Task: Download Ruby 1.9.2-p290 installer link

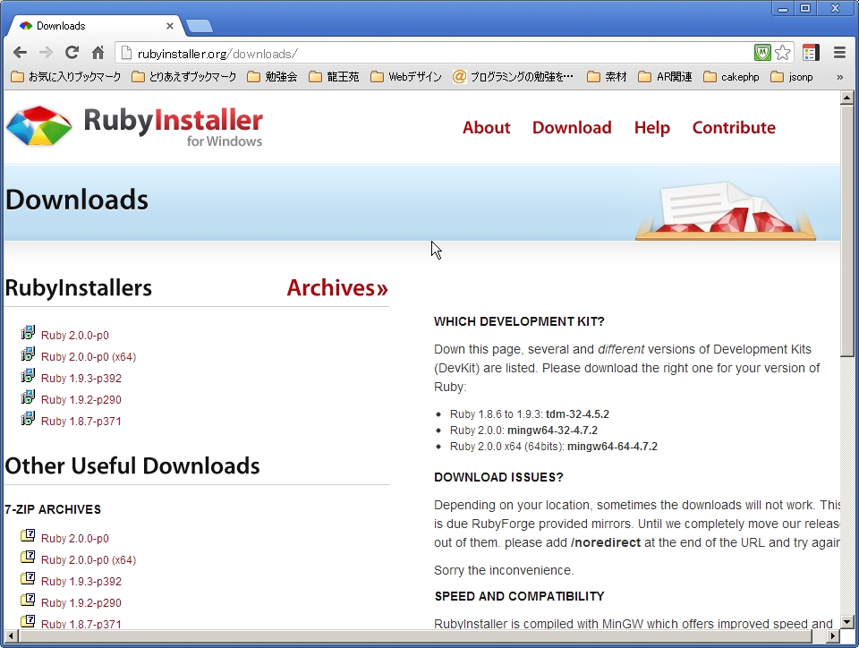Action: (81, 400)
